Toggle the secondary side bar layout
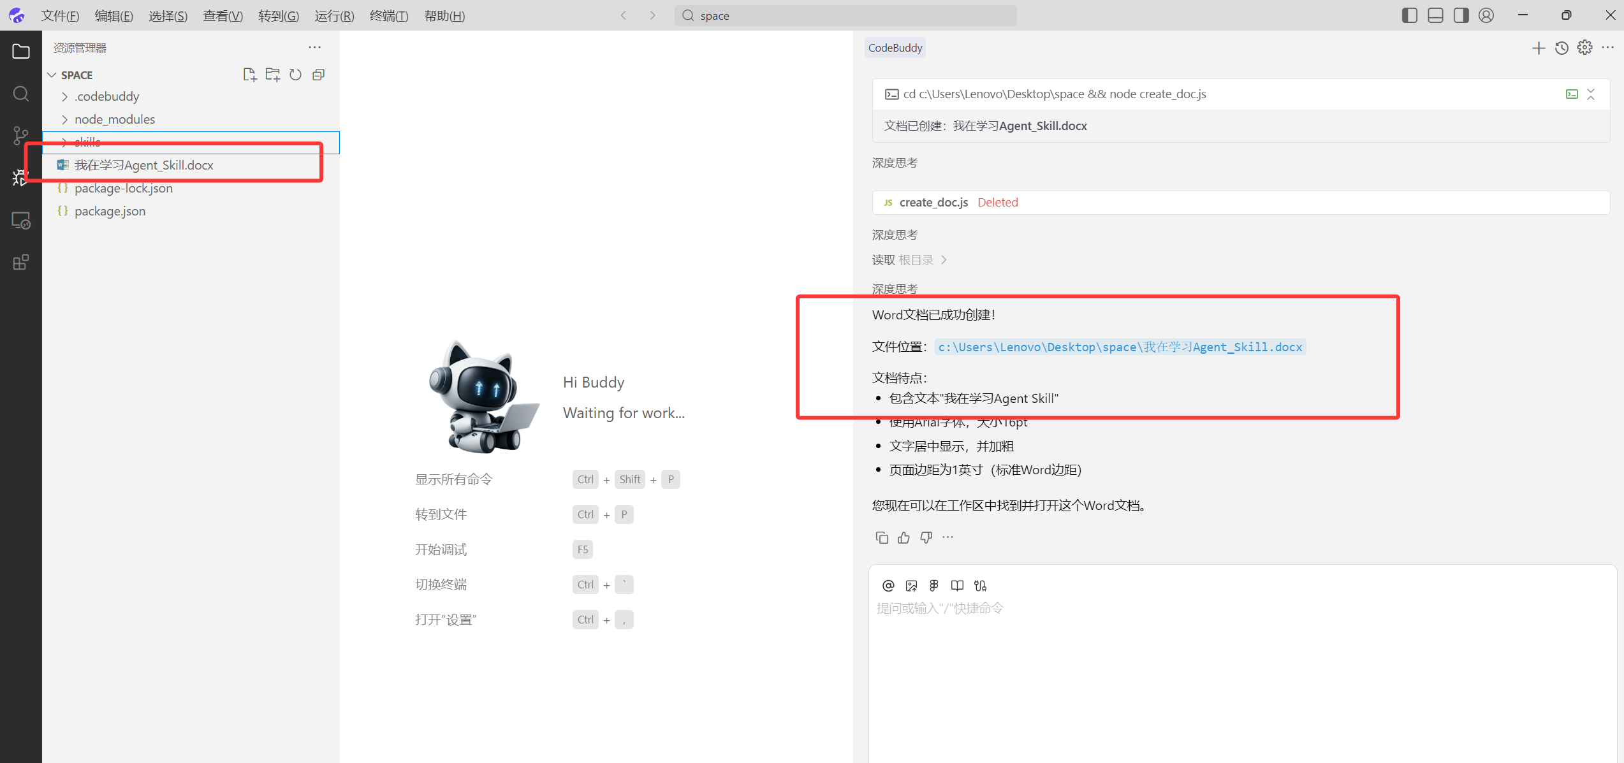The width and height of the screenshot is (1624, 763). click(1461, 15)
